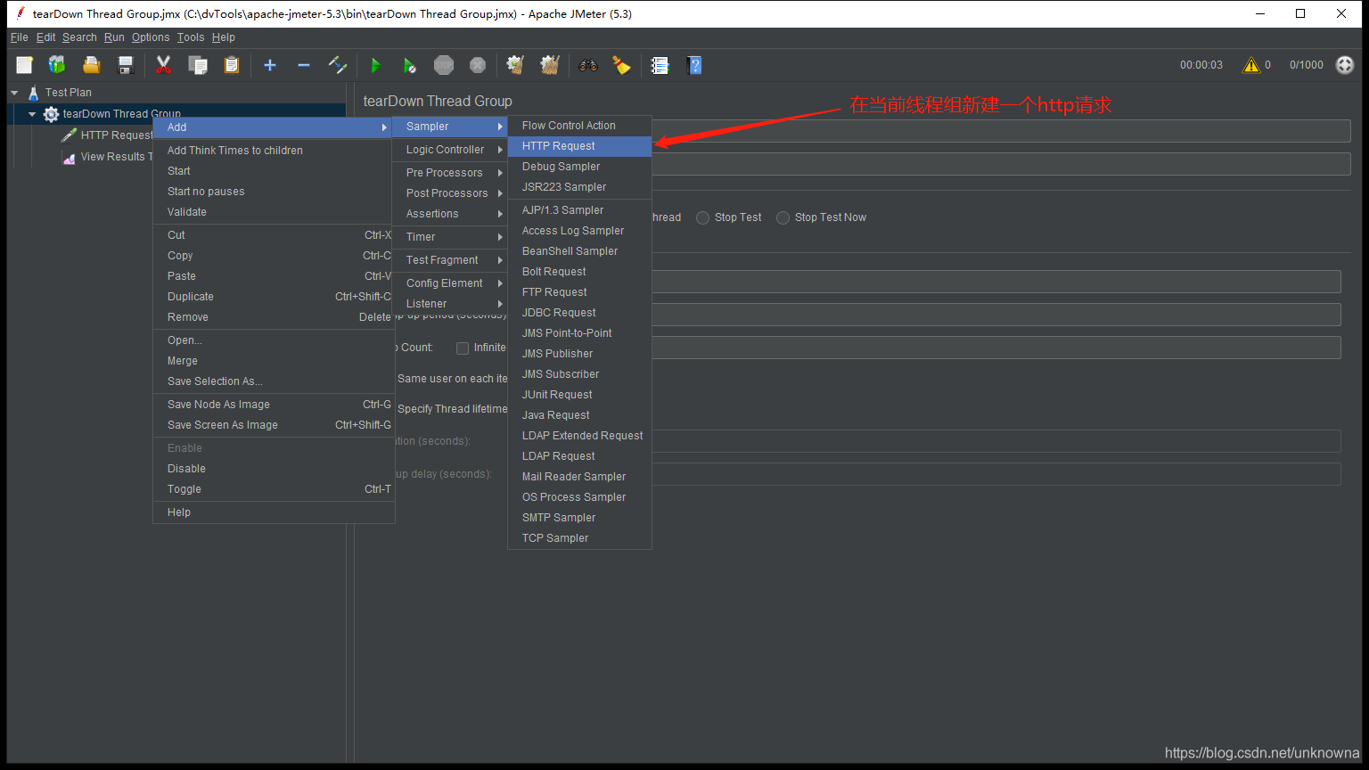Expand the Logic Controller submenu
The height and width of the screenshot is (770, 1369).
click(x=450, y=150)
